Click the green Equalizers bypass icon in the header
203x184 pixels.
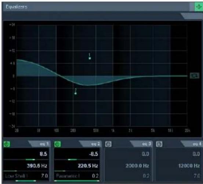199,7
